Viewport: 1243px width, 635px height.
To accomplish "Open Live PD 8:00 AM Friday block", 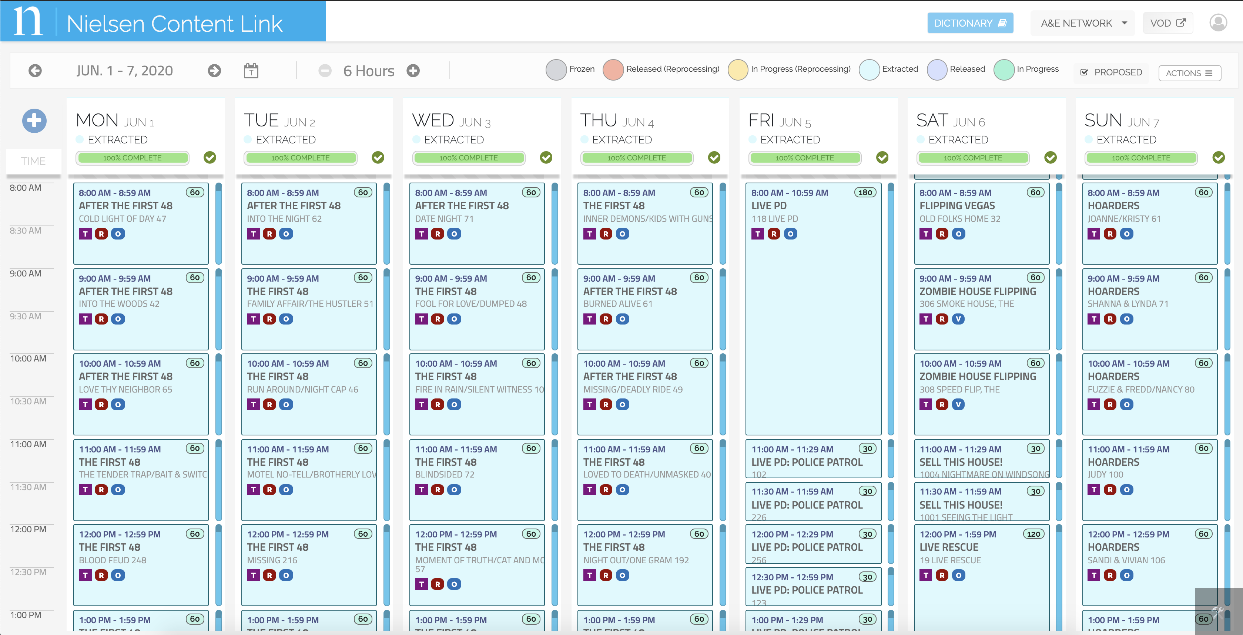I will click(813, 308).
